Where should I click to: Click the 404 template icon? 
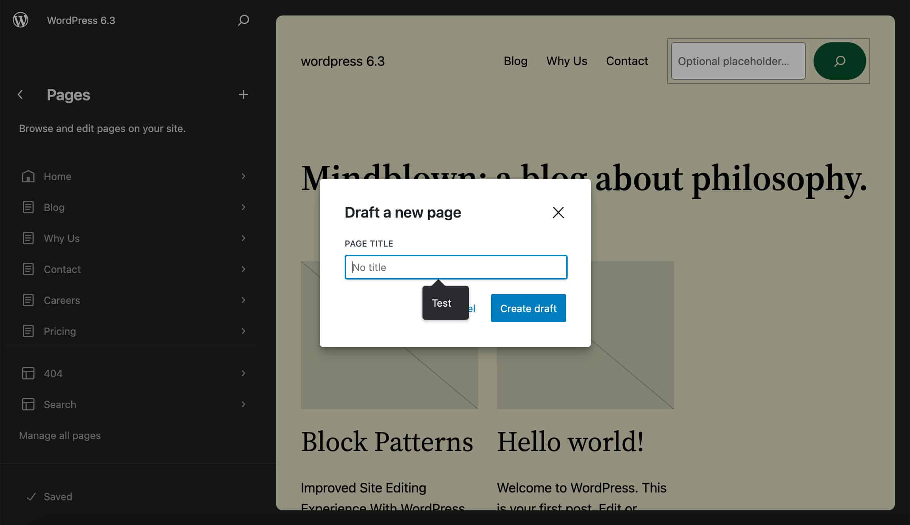click(28, 373)
